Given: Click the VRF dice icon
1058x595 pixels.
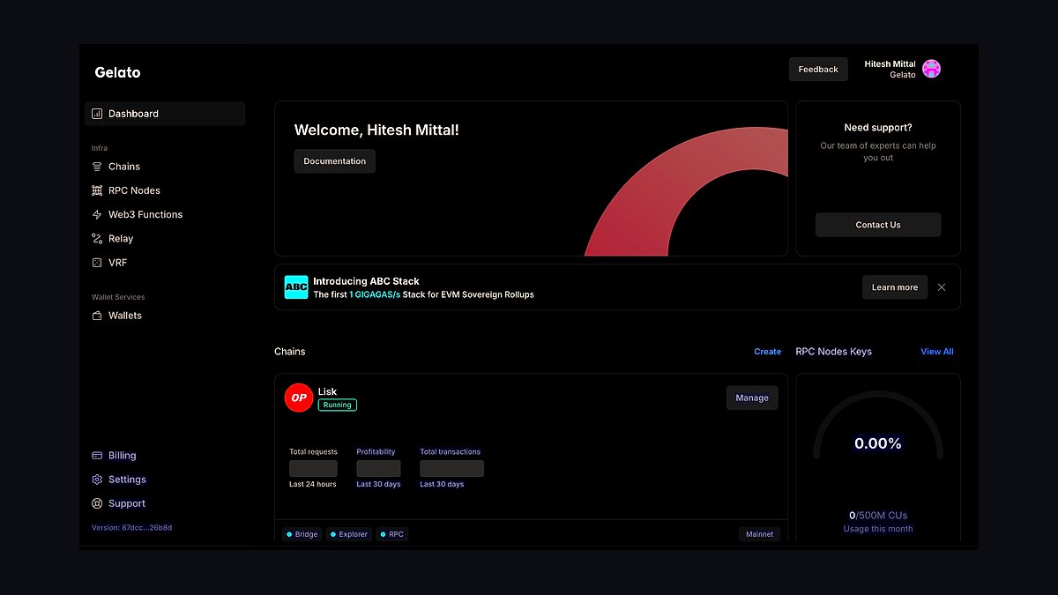Looking at the screenshot, I should [x=97, y=263].
